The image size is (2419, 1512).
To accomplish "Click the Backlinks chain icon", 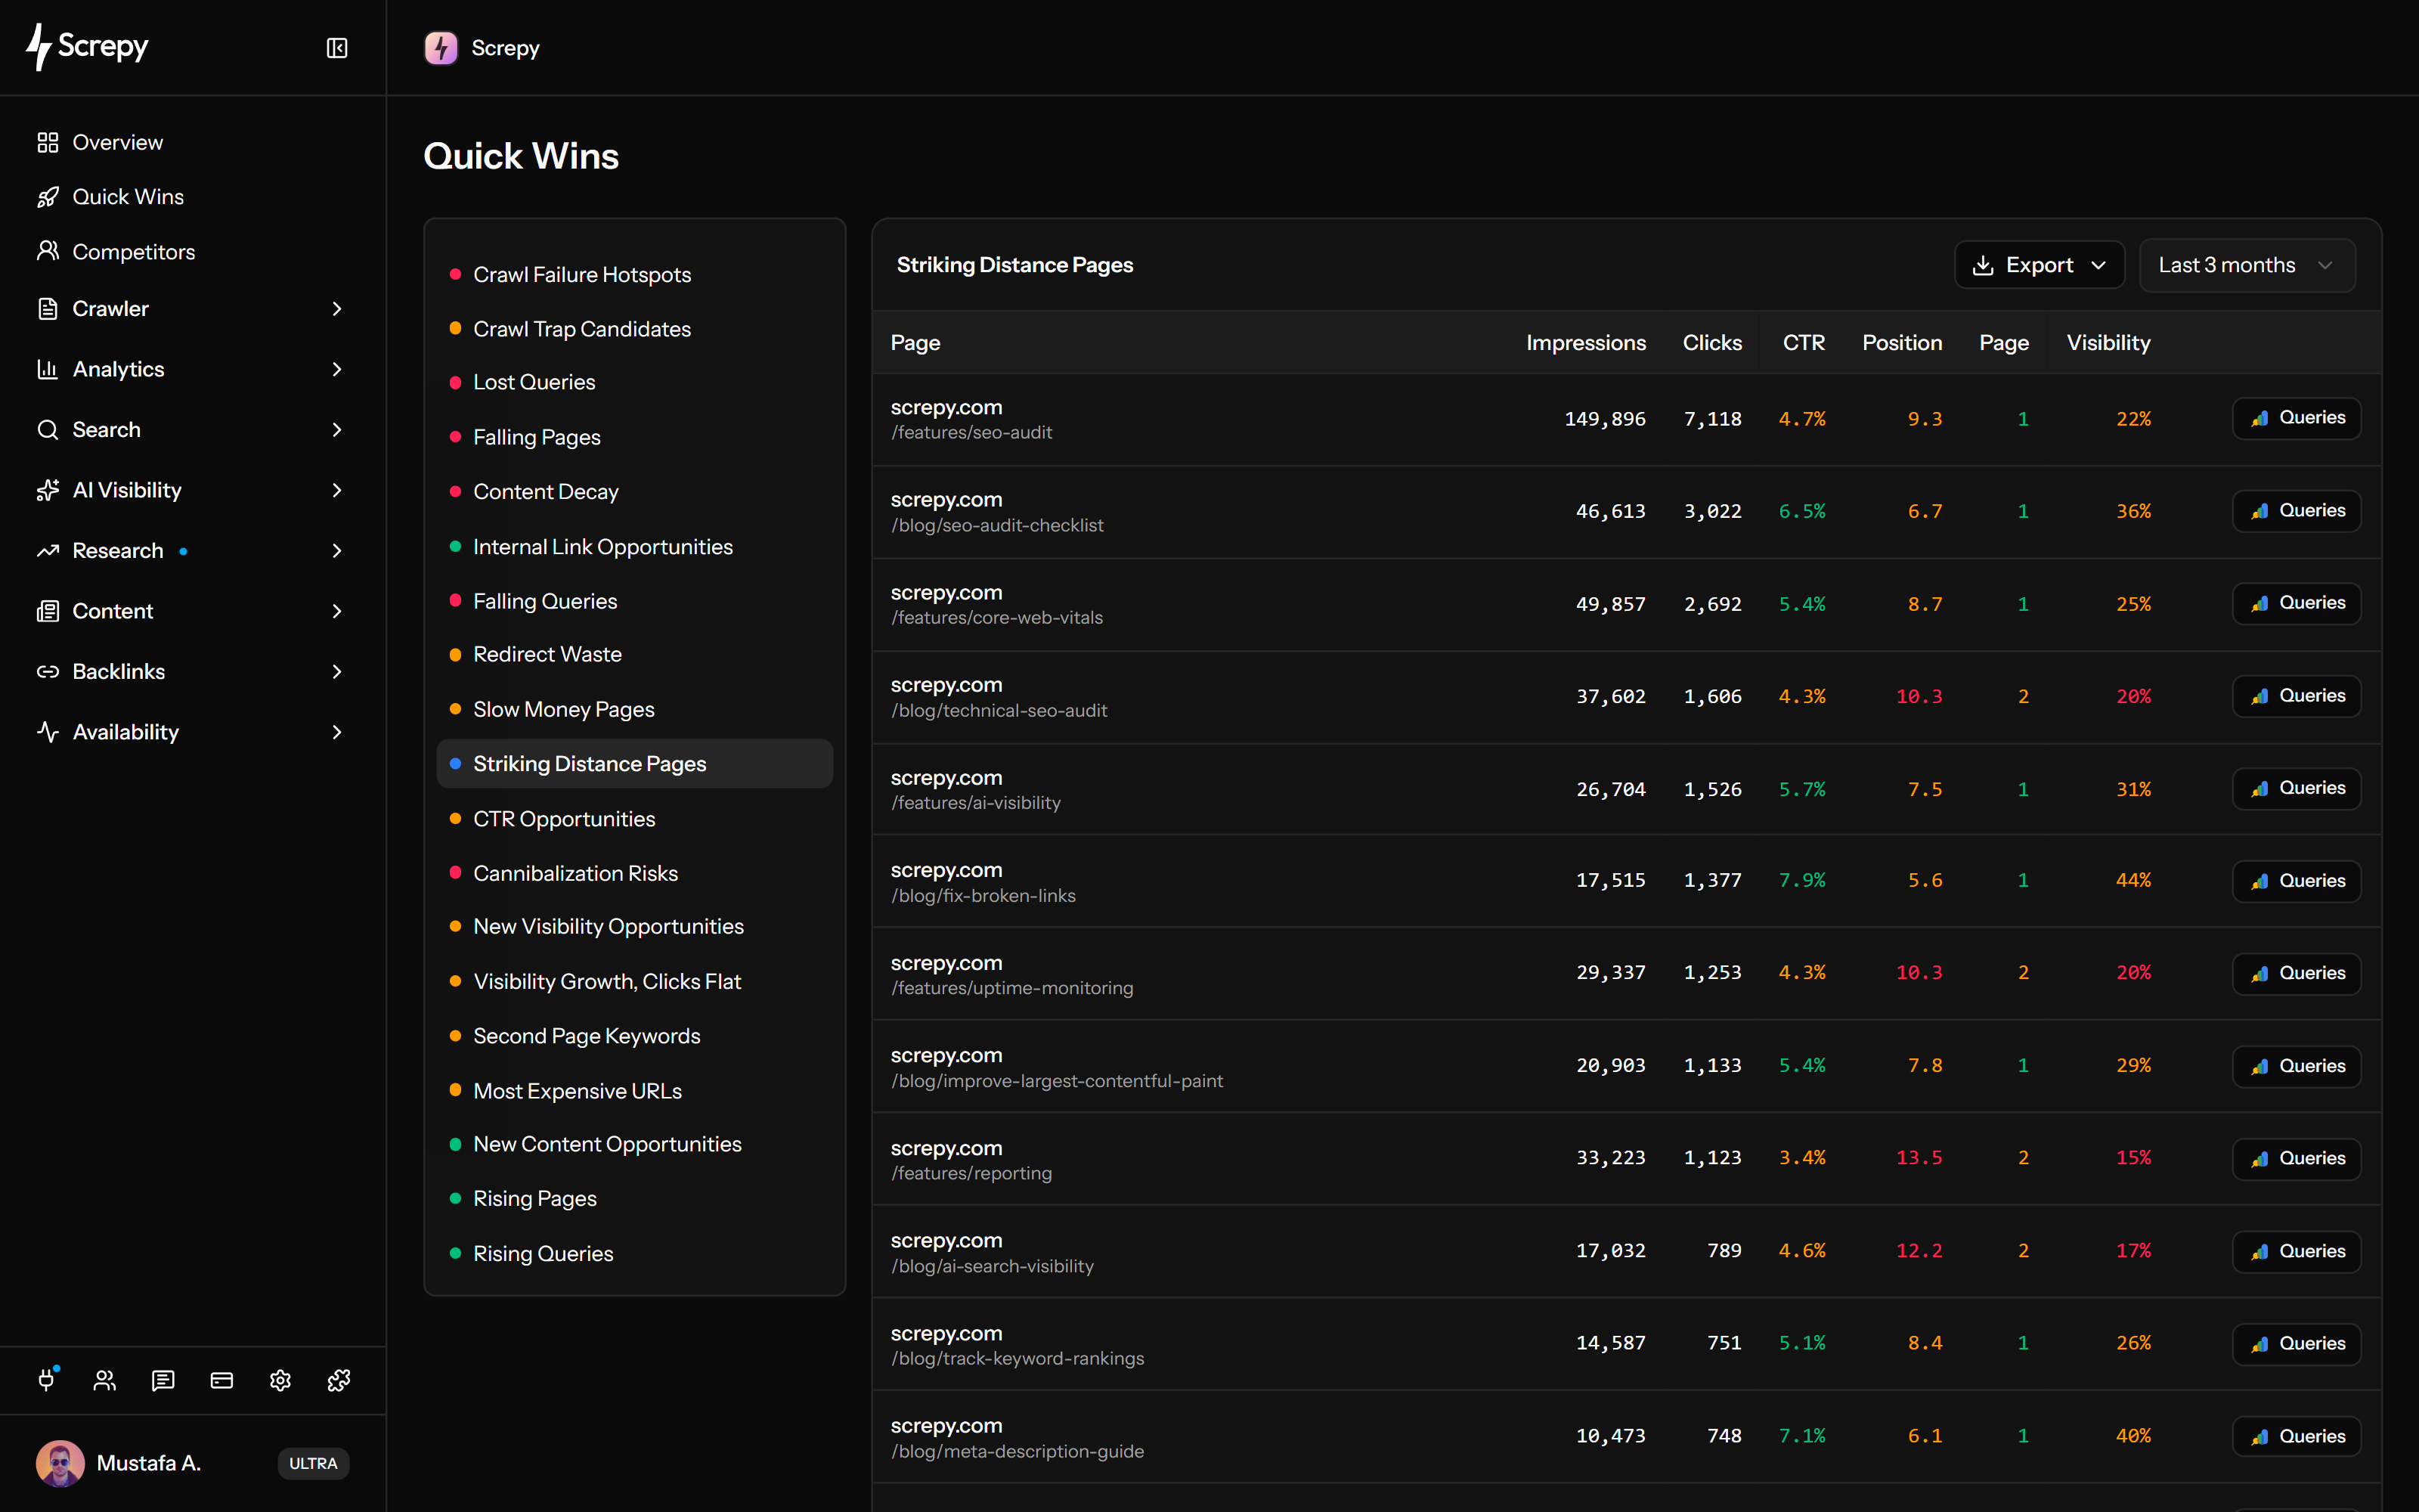I will coord(48,672).
